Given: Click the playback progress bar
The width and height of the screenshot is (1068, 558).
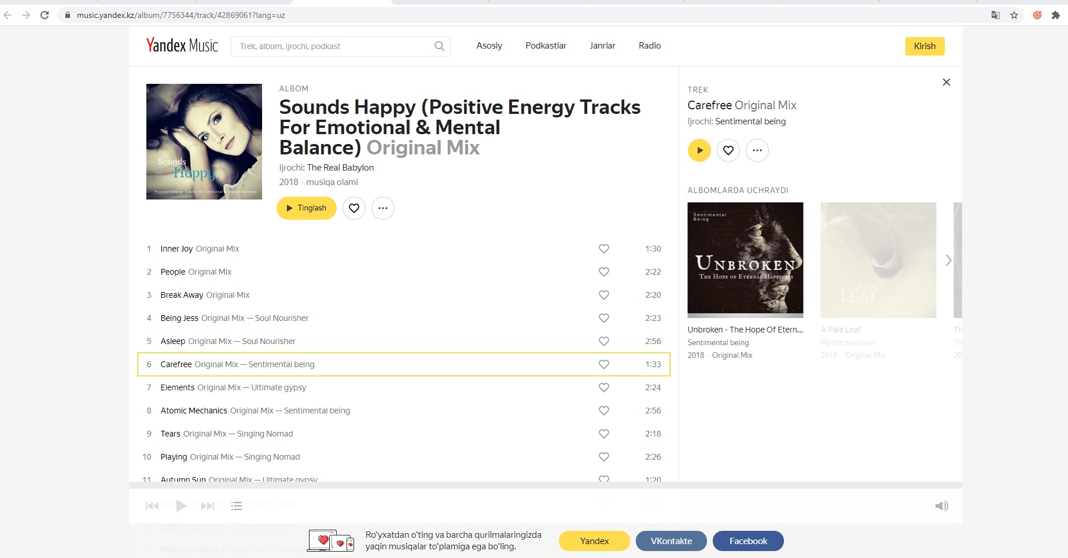Looking at the screenshot, I should (546, 485).
